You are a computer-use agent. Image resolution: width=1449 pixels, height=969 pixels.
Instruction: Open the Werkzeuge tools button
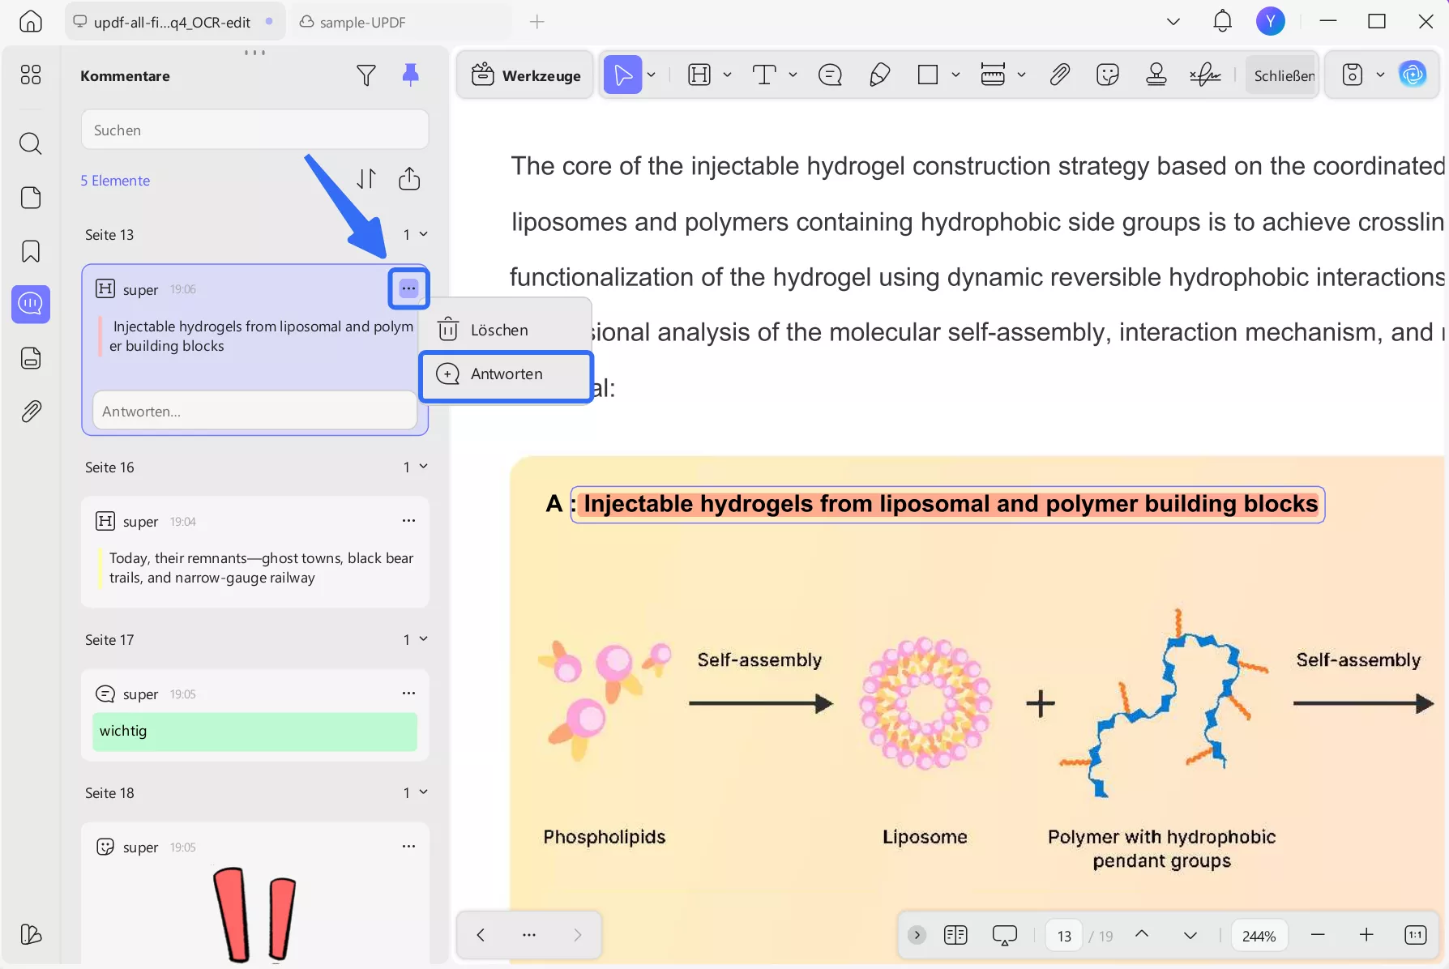tap(526, 75)
